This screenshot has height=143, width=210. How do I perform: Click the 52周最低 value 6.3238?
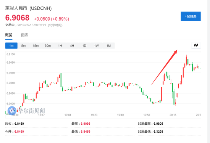pyautogui.click(x=158, y=132)
